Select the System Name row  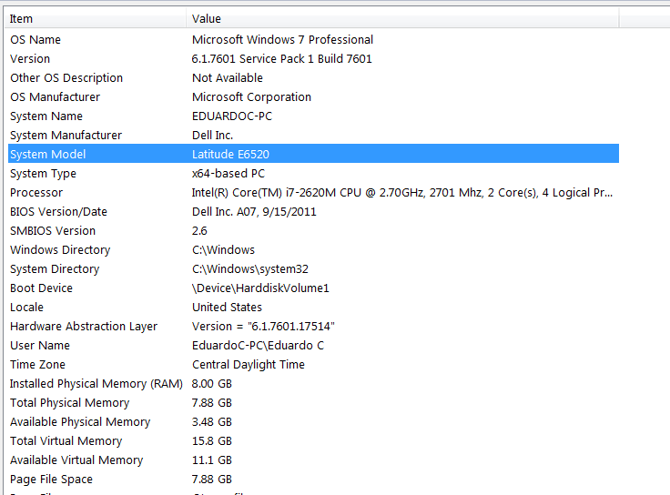[46, 116]
